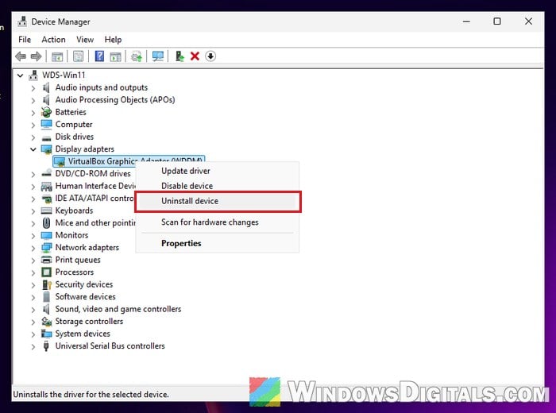
Task: Select the WDS-Win11 label
Action: click(64, 75)
